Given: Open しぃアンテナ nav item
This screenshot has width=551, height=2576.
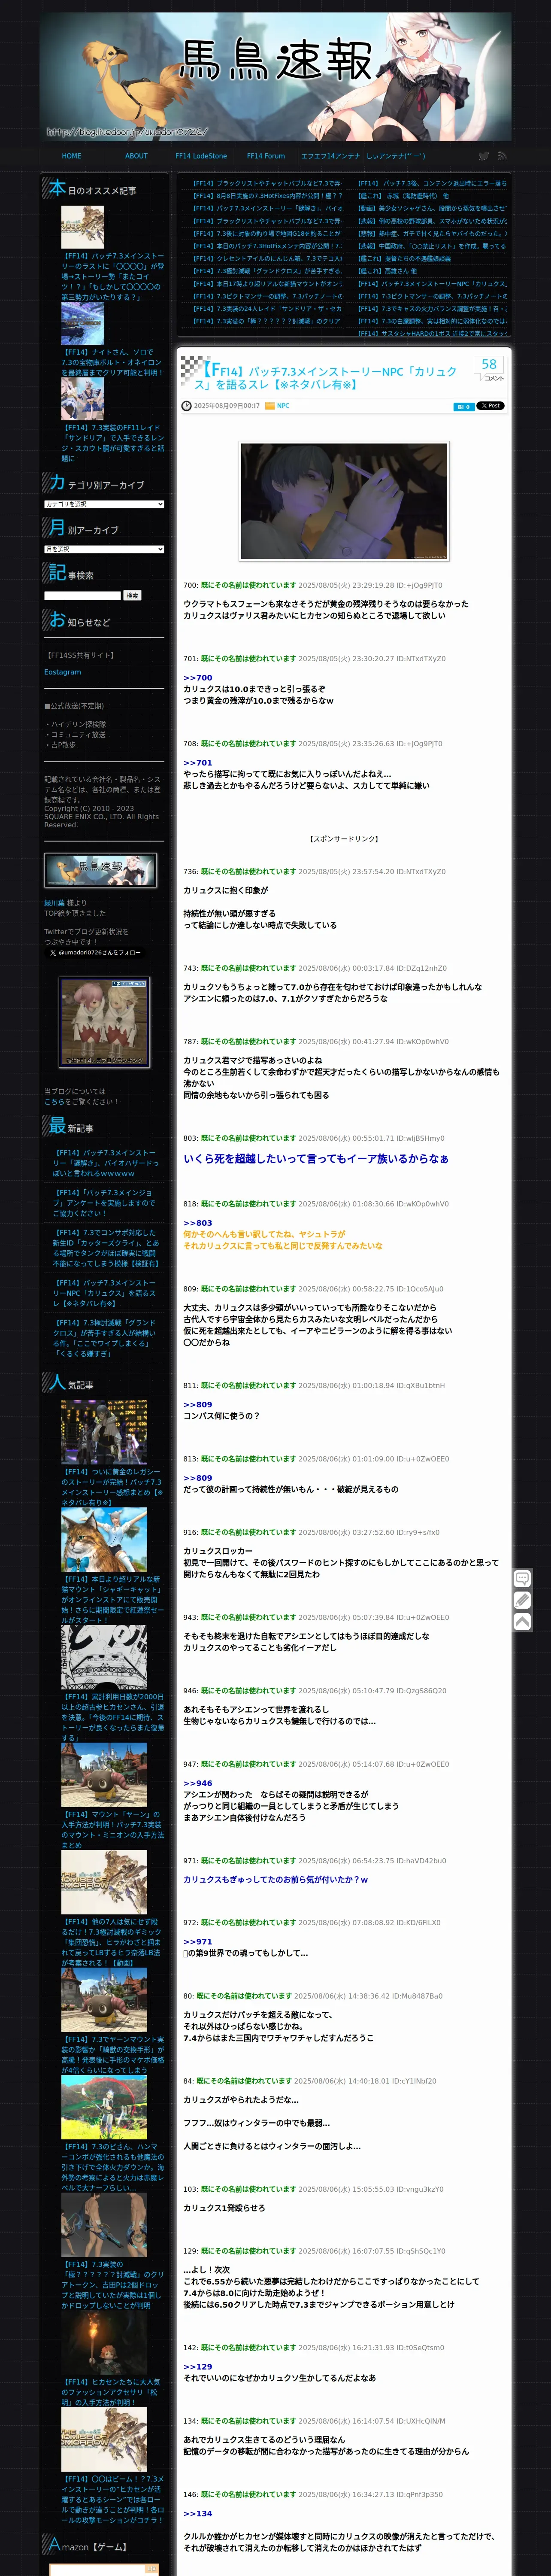Looking at the screenshot, I should (x=396, y=156).
